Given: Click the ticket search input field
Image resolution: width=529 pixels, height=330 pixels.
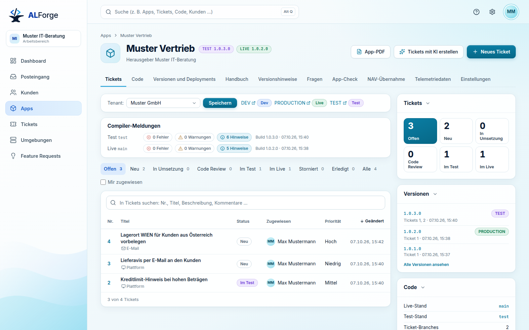Looking at the screenshot, I should pos(246,203).
